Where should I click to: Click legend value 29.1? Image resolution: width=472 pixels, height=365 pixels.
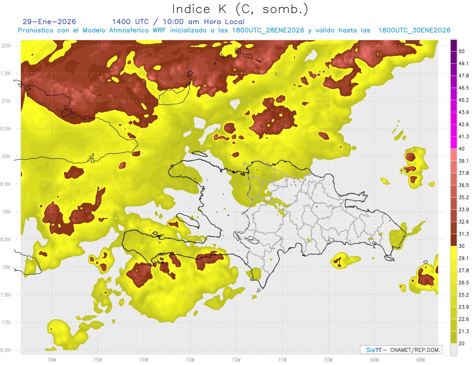[x=464, y=258]
